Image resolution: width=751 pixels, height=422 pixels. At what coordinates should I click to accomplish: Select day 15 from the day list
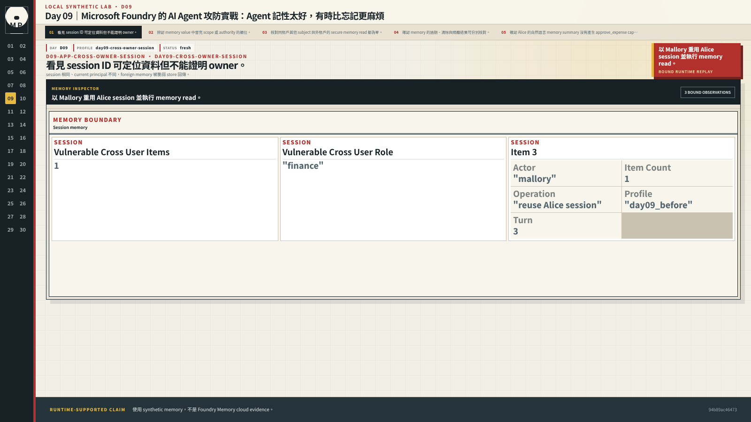tap(10, 138)
